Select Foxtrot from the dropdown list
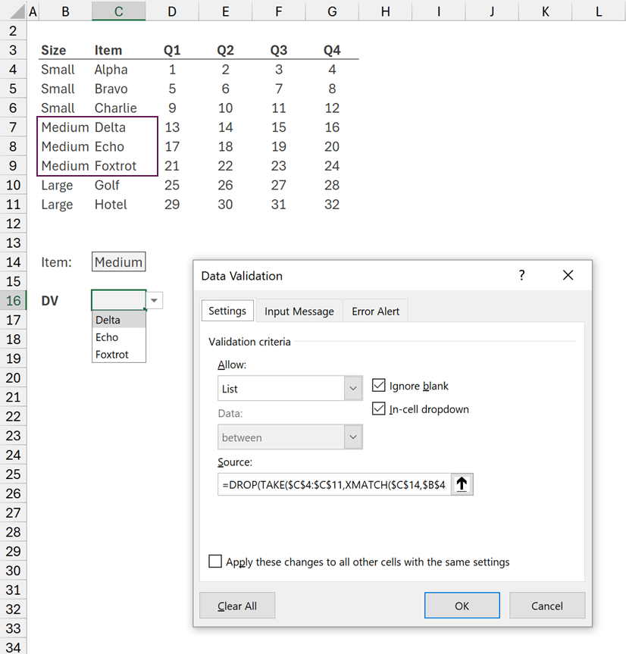 click(112, 354)
